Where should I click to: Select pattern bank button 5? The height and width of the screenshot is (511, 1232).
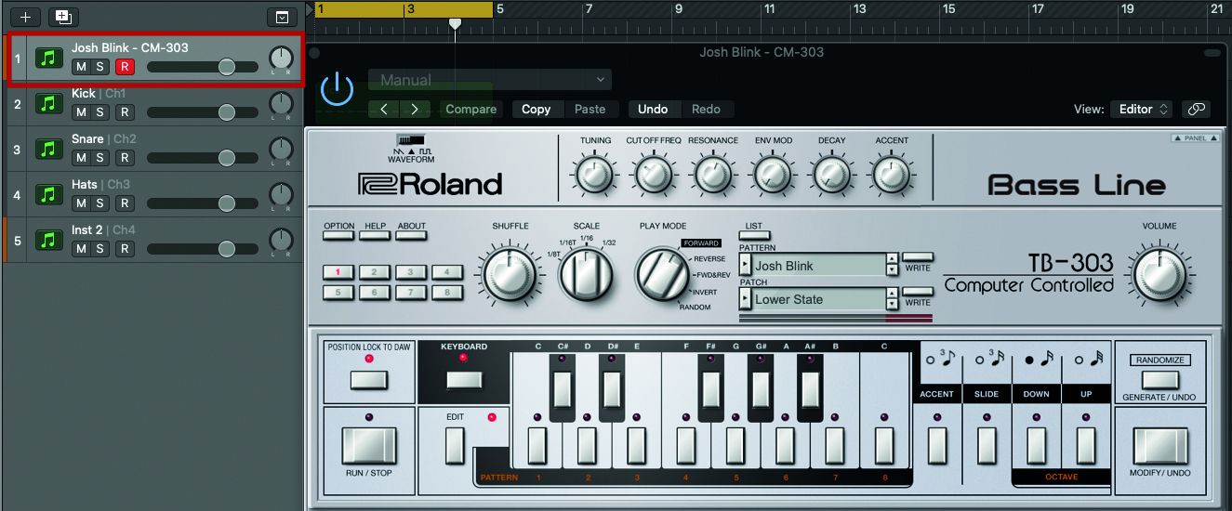click(x=338, y=293)
